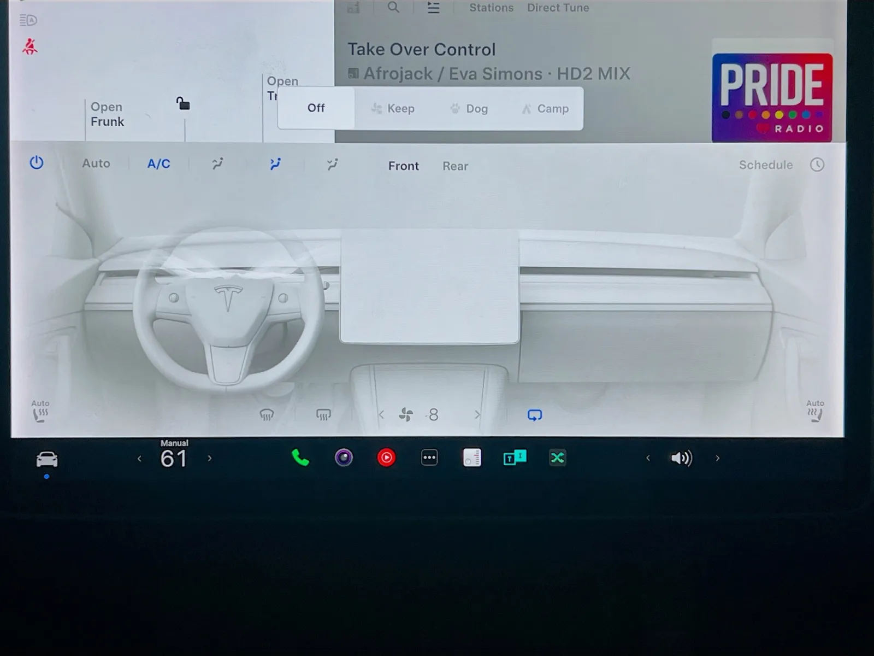
Task: Decrease the cabin temperature with the left arrow
Action: tap(140, 459)
